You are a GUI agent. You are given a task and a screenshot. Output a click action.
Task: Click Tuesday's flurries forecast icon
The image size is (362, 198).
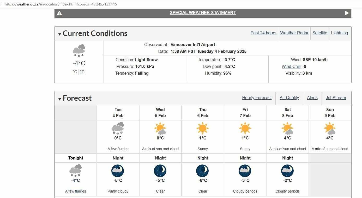click(x=118, y=128)
